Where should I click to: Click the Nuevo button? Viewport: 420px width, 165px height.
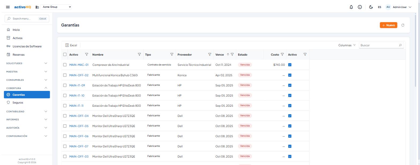click(388, 25)
